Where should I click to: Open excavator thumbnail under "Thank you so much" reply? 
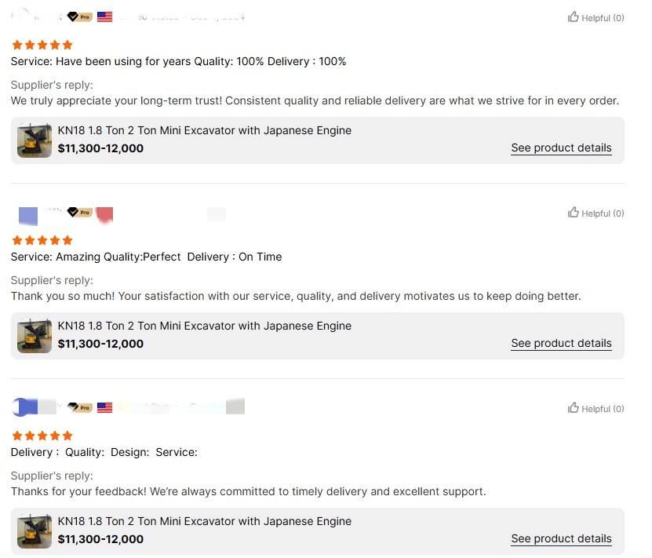[35, 335]
